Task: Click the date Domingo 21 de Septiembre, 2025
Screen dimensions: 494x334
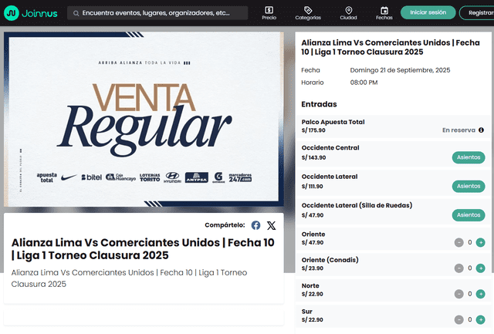Action: (400, 70)
